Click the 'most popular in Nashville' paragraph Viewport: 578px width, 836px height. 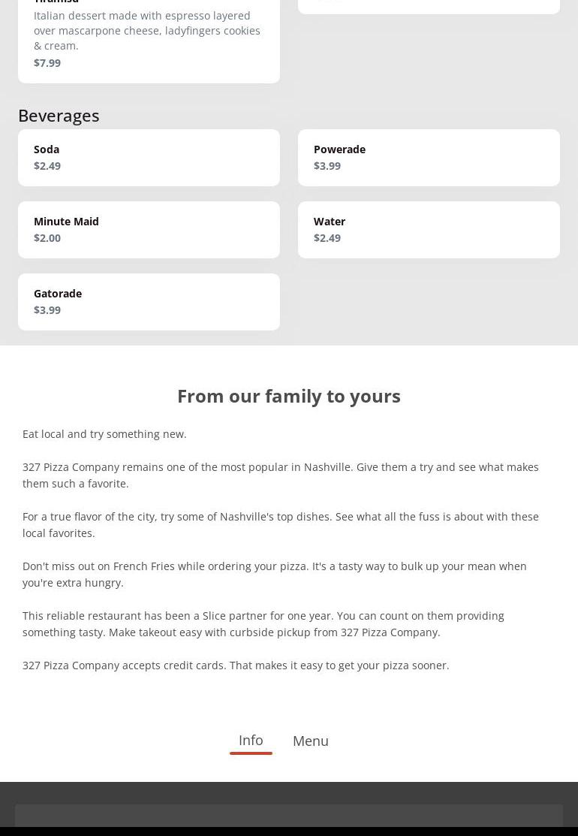(281, 475)
